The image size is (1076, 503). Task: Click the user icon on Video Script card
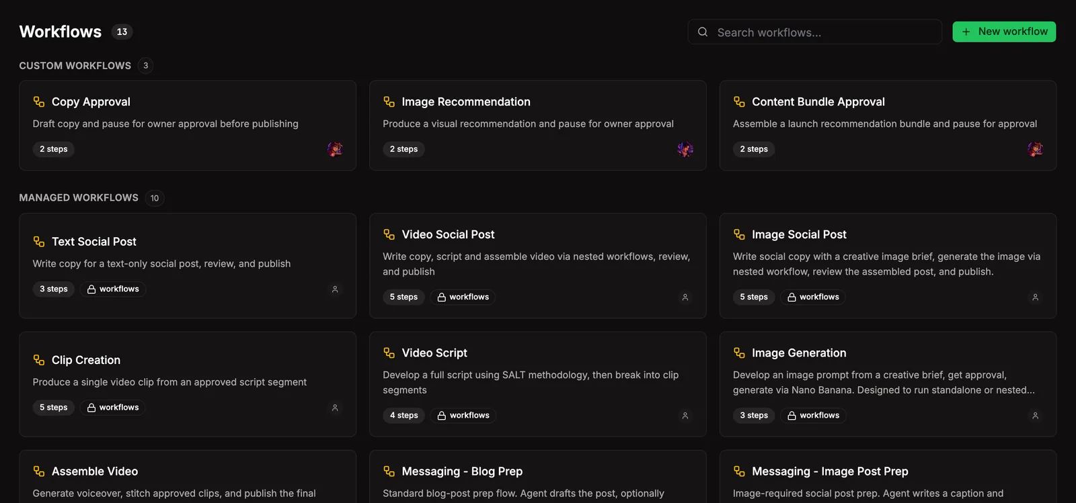point(685,416)
